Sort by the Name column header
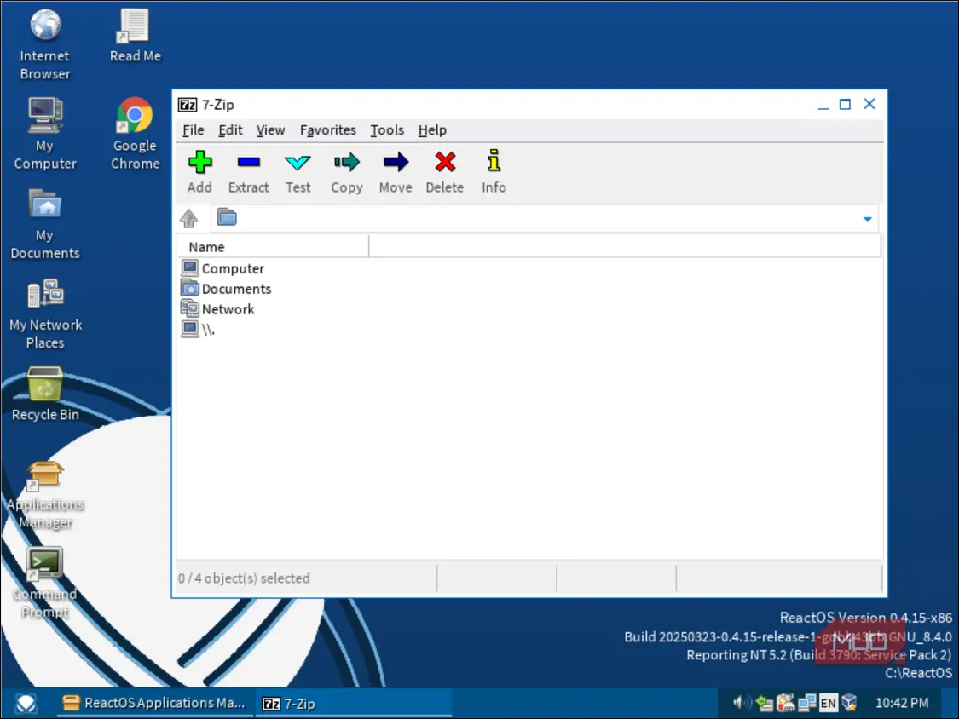Viewport: 959px width, 719px height. pyautogui.click(x=273, y=247)
